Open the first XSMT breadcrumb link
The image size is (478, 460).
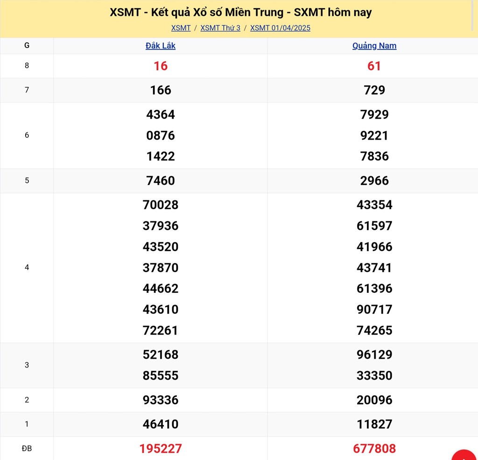(181, 28)
